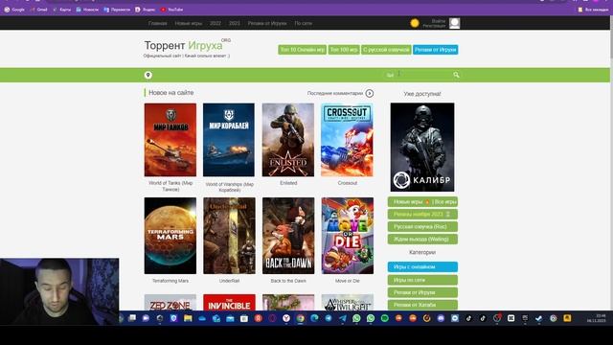Click the location pin icon in green bar

[148, 75]
